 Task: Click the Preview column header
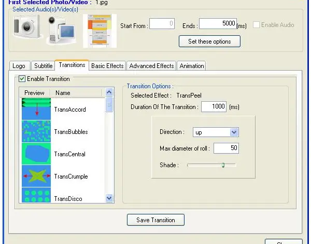(35, 93)
